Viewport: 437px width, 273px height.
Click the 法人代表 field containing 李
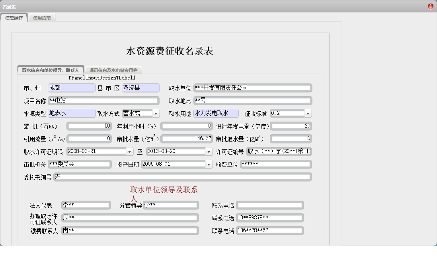[x=86, y=205]
